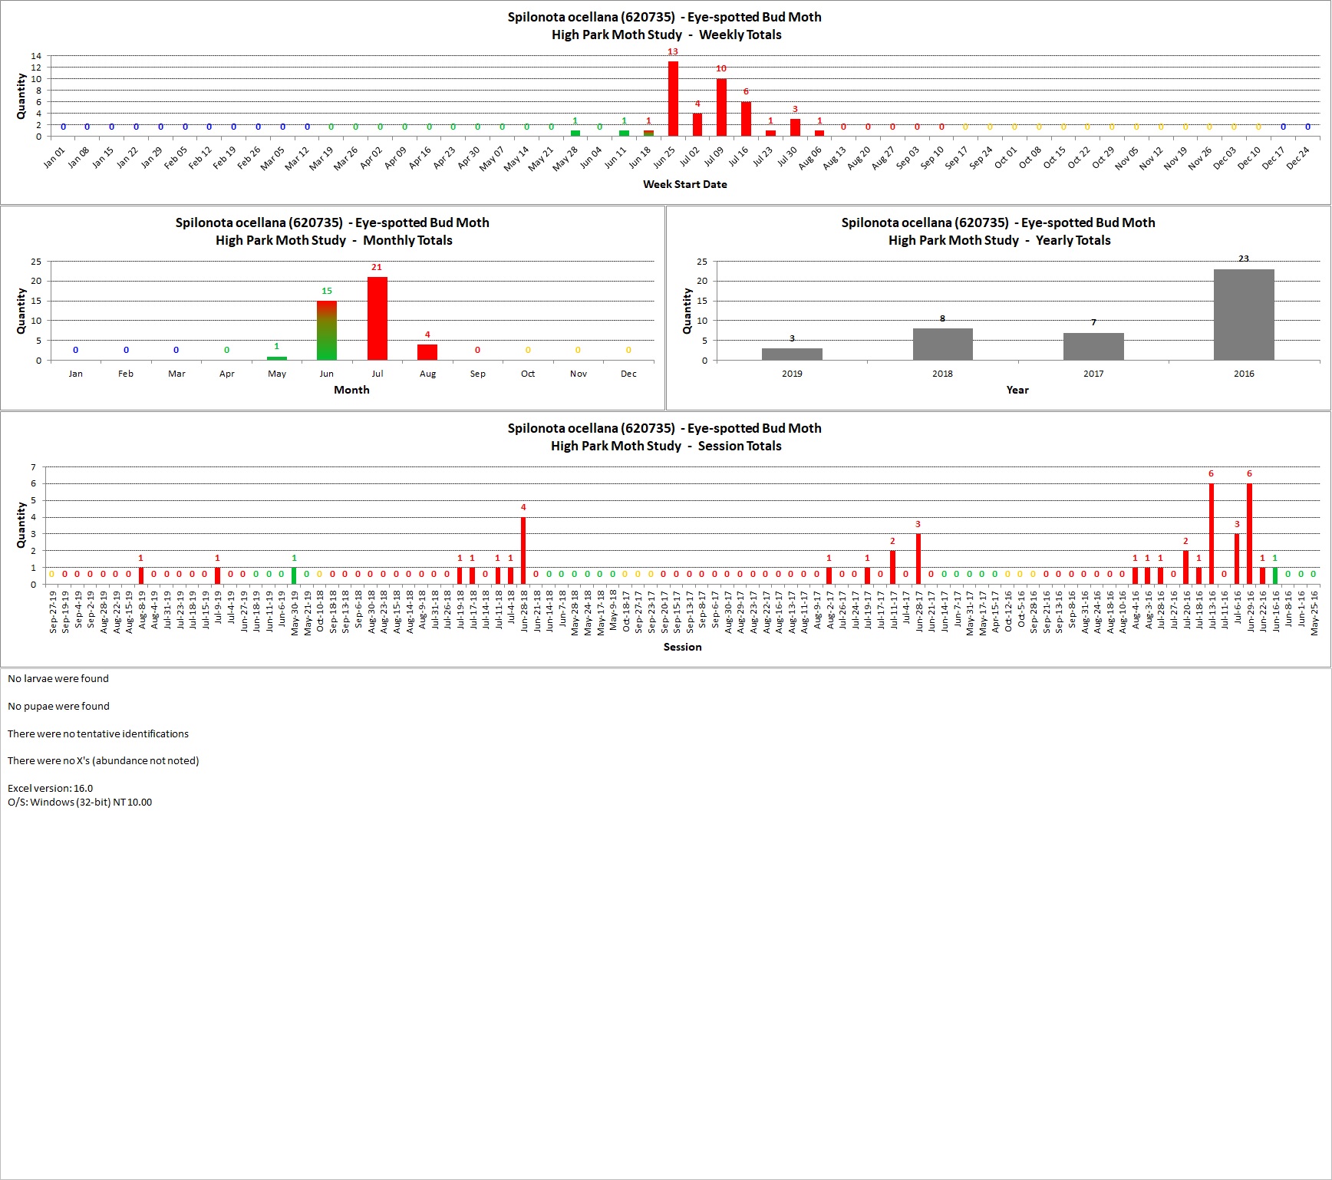
Task: Click 'No larvae were found' note
Action: click(58, 678)
